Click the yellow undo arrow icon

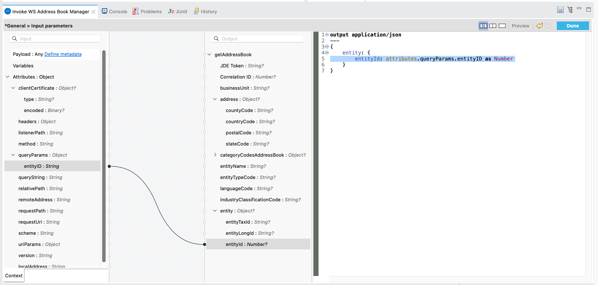pyautogui.click(x=540, y=26)
